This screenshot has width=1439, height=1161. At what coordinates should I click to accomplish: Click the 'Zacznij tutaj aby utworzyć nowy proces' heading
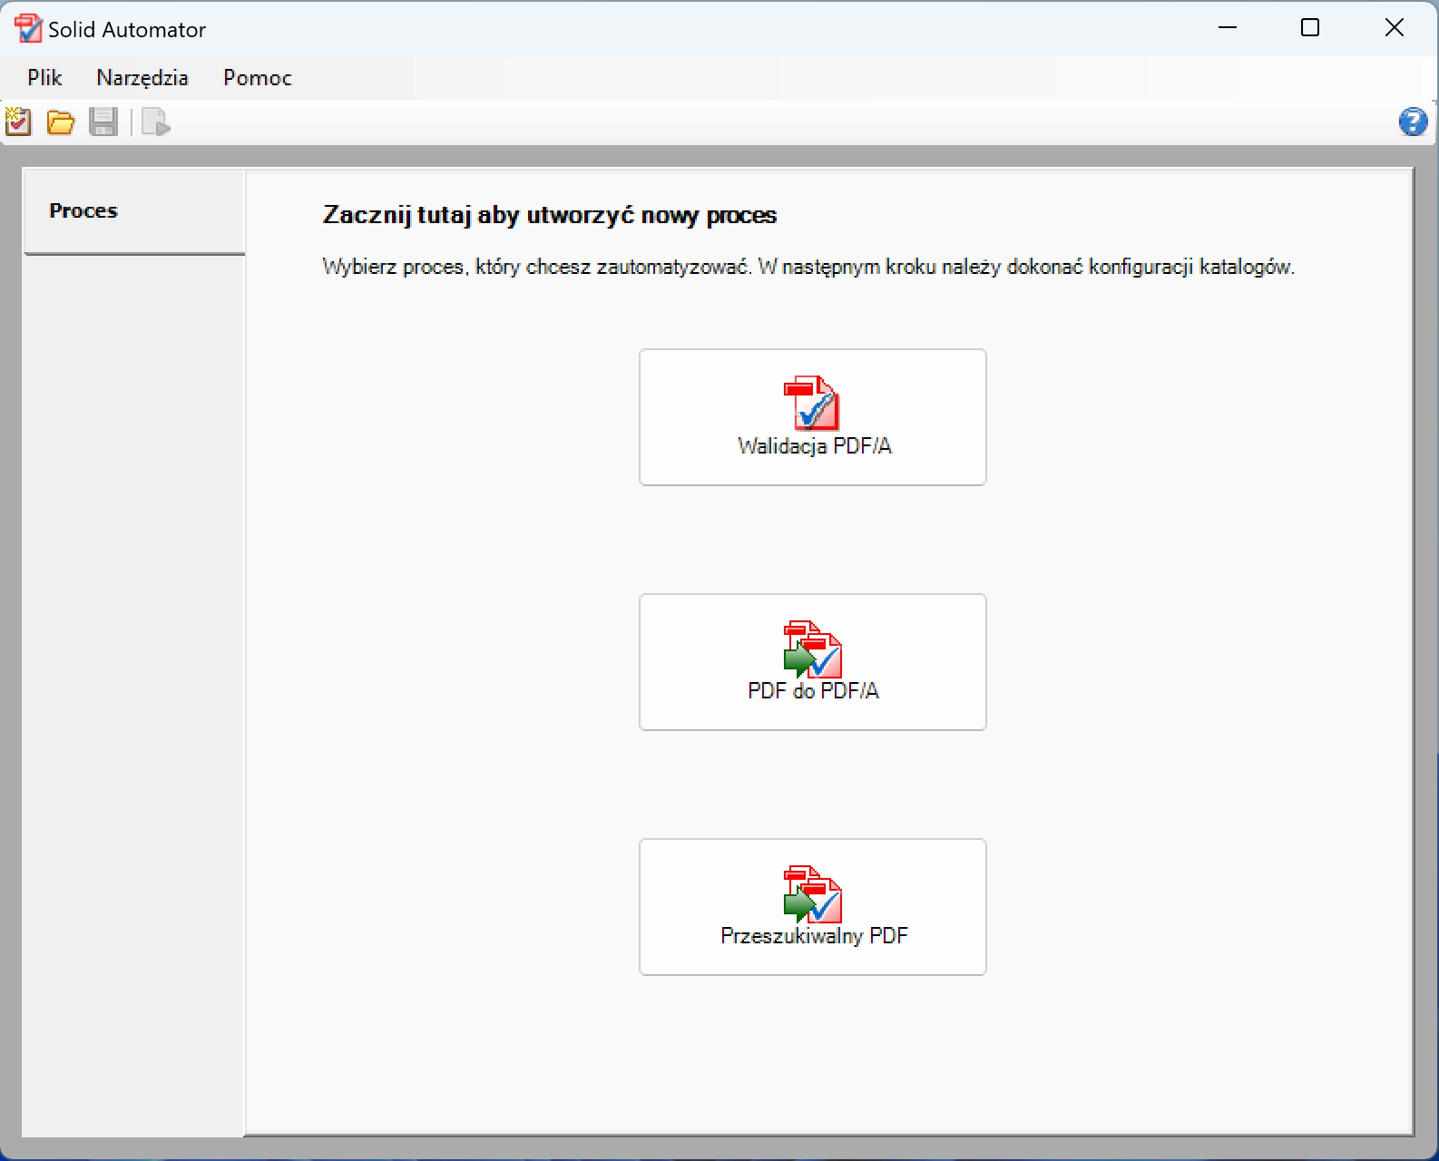[550, 216]
